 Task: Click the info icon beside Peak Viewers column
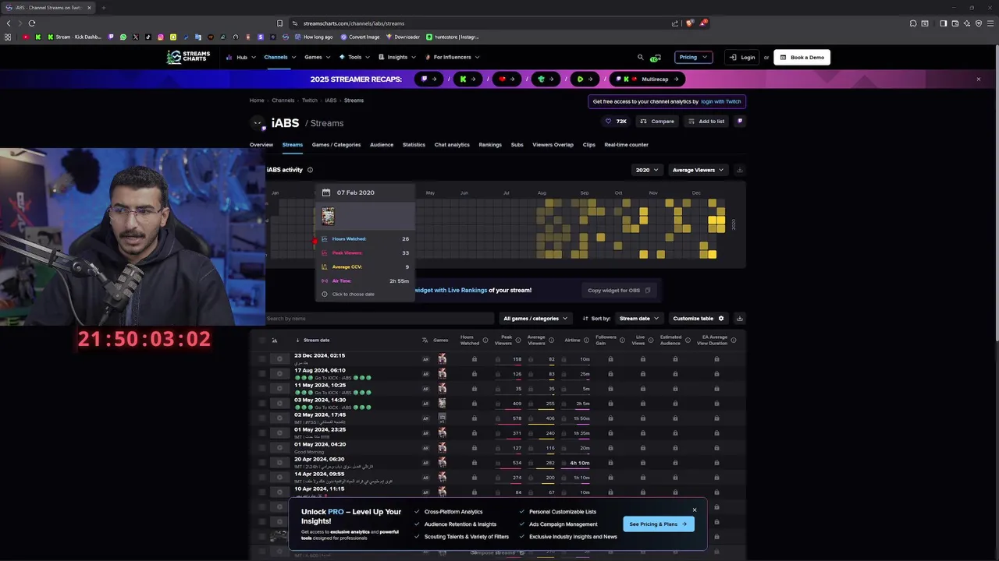(x=519, y=340)
